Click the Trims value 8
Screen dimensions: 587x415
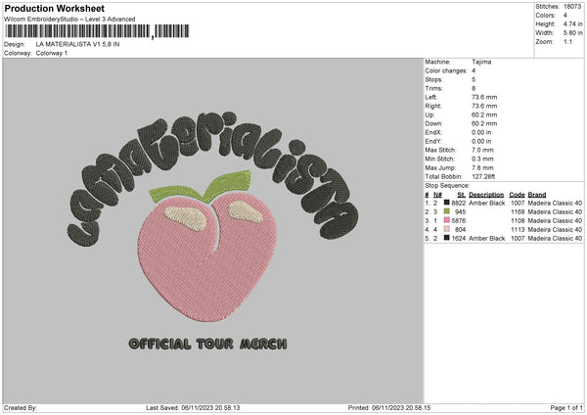tap(474, 88)
